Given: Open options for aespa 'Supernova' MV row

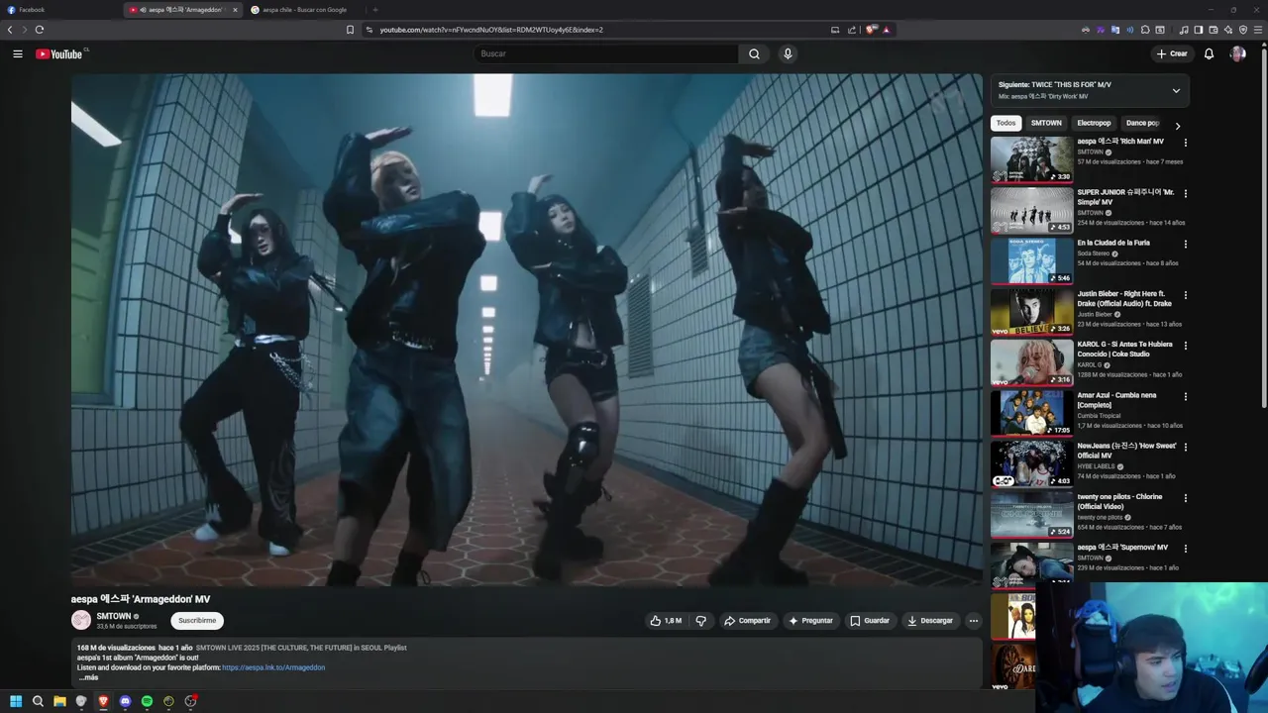Looking at the screenshot, I should click(x=1185, y=549).
